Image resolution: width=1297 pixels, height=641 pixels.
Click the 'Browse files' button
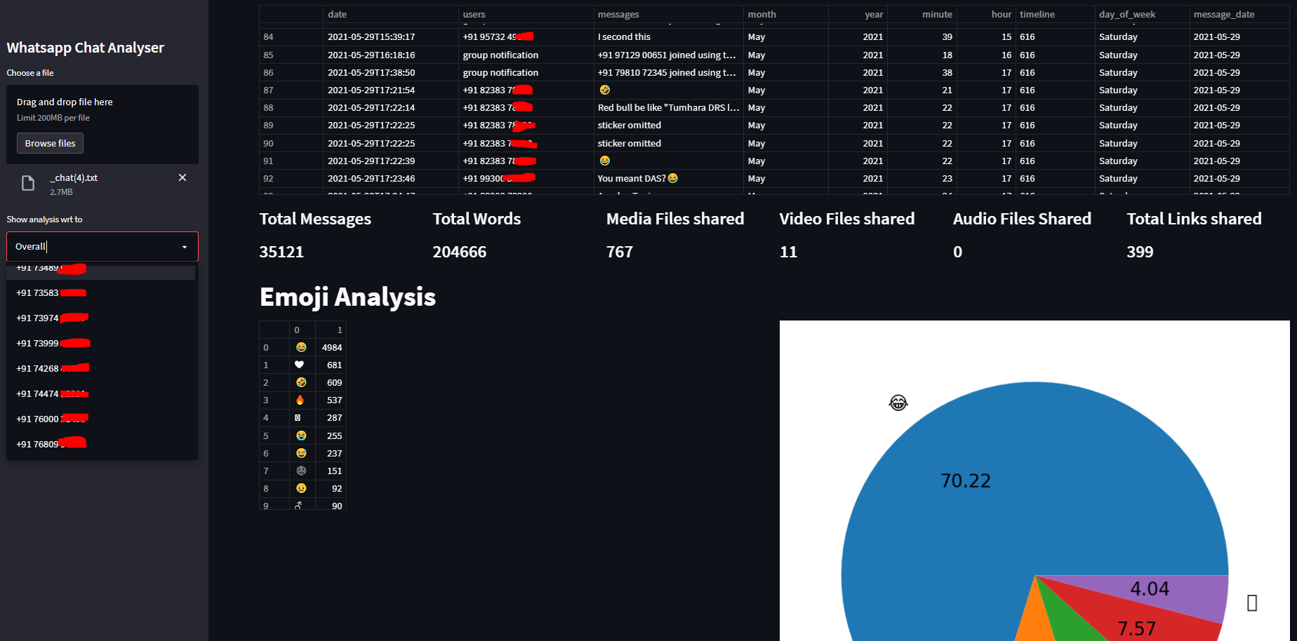pyautogui.click(x=50, y=143)
